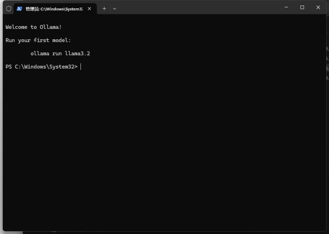This screenshot has width=329, height=234.
Task: Click empty space in the terminal output area
Action: [x=159, y=139]
